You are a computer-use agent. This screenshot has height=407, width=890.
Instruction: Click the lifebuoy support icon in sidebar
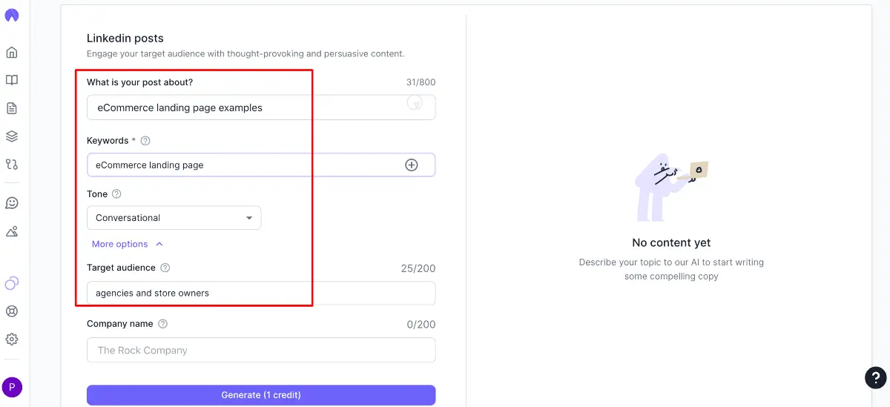(x=12, y=311)
